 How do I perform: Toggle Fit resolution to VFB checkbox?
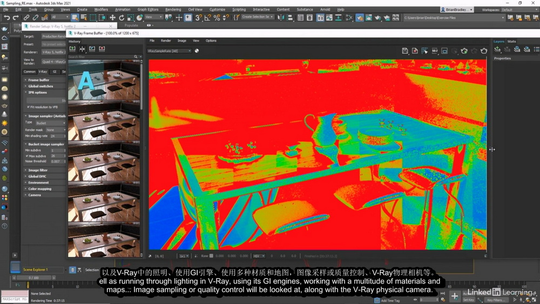click(28, 107)
